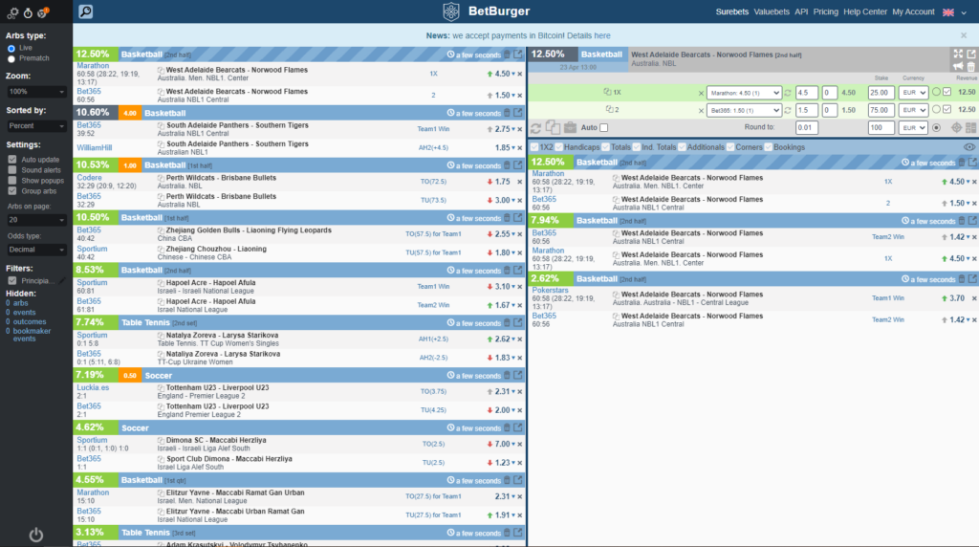Screen dimensions: 979x547
Task: Remove the 1X outcome row in calculator
Action: 701,93
